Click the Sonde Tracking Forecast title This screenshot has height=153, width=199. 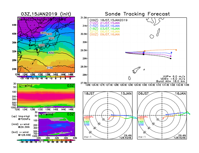tap(137, 14)
